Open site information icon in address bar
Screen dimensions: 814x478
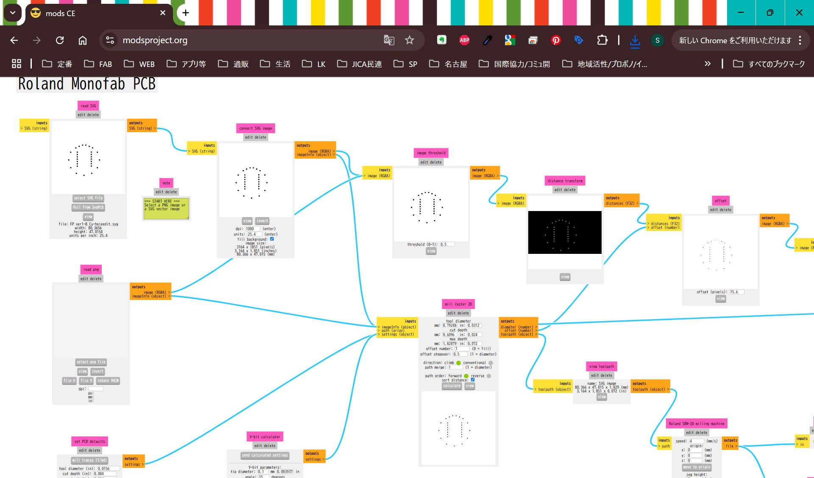pyautogui.click(x=110, y=40)
